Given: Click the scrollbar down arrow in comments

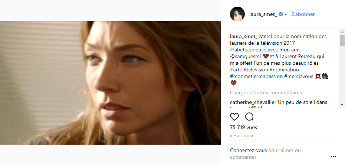Looking at the screenshot, I should (x=342, y=105).
